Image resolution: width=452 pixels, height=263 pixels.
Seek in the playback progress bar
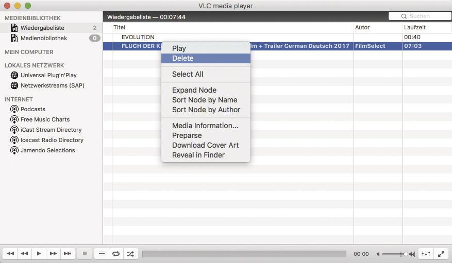point(244,254)
